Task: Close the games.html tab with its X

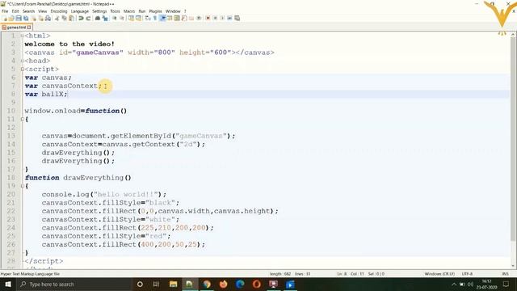Action: click(29, 27)
